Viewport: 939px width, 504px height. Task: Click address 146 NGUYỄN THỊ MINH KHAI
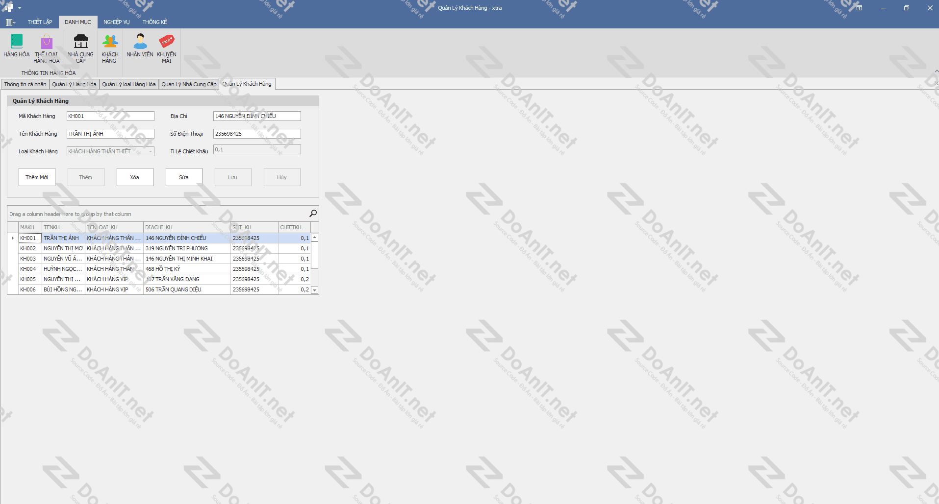click(187, 259)
